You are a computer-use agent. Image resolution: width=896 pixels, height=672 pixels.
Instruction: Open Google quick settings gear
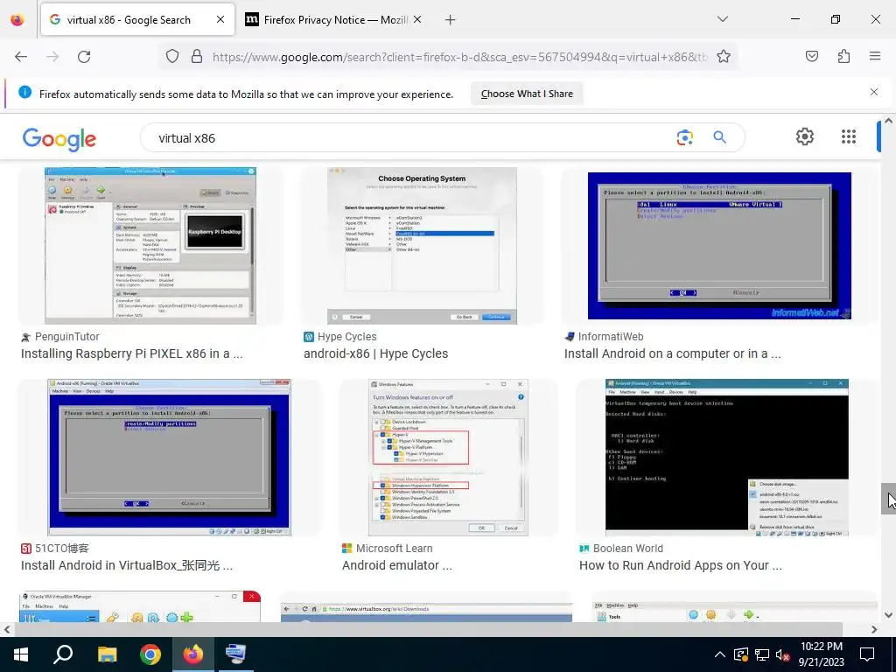[805, 136]
